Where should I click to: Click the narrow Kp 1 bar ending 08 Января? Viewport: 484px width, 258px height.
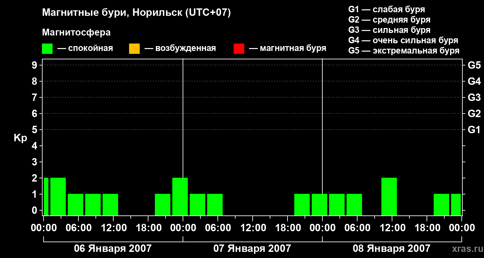tap(456, 204)
